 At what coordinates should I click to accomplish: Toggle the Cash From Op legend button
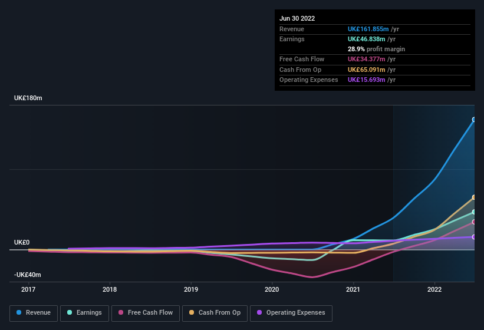[215, 313]
